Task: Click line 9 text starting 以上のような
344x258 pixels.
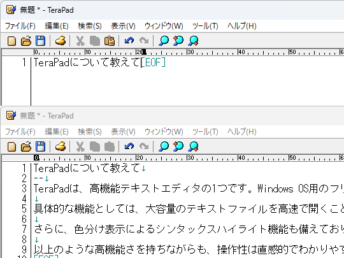Action: [x=189, y=250]
